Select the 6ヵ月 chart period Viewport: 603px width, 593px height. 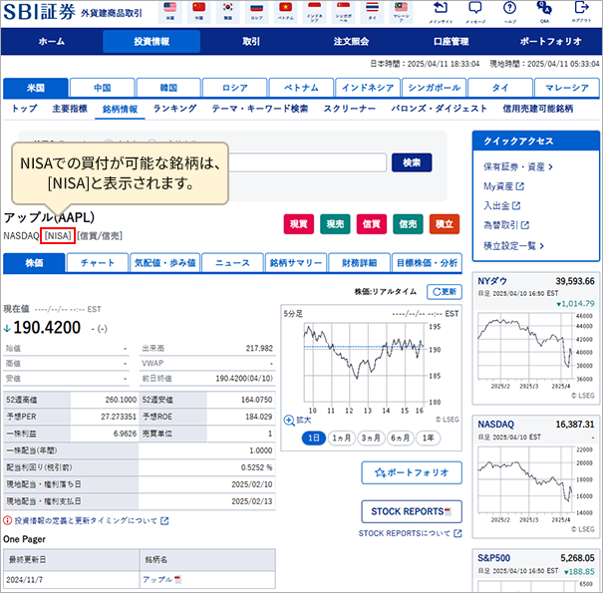(x=400, y=438)
